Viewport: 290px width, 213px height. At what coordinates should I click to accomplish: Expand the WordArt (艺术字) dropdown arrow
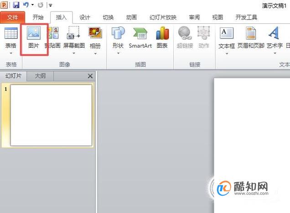tap(275, 53)
